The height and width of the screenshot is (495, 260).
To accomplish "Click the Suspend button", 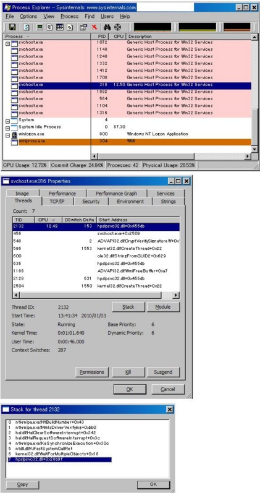I will pos(163,372).
